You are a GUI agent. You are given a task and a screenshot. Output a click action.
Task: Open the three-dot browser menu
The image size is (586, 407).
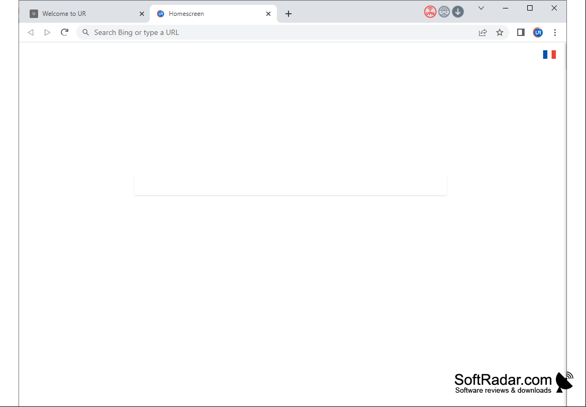click(555, 32)
